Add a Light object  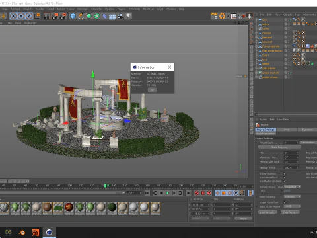129,16
